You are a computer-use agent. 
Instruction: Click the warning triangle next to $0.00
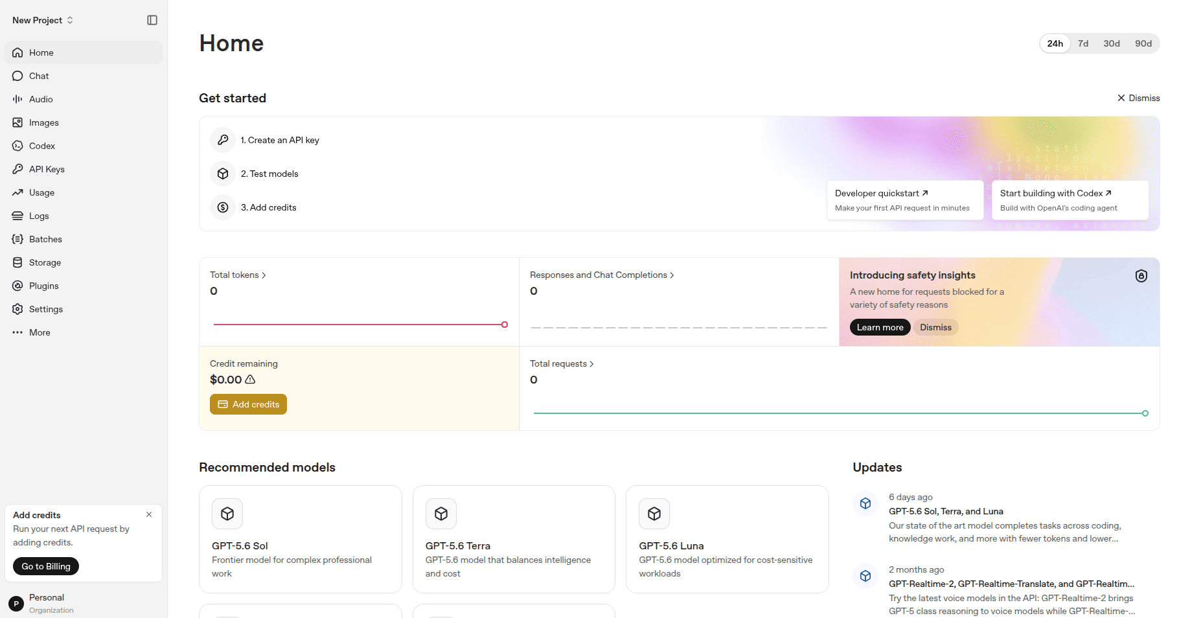250,380
